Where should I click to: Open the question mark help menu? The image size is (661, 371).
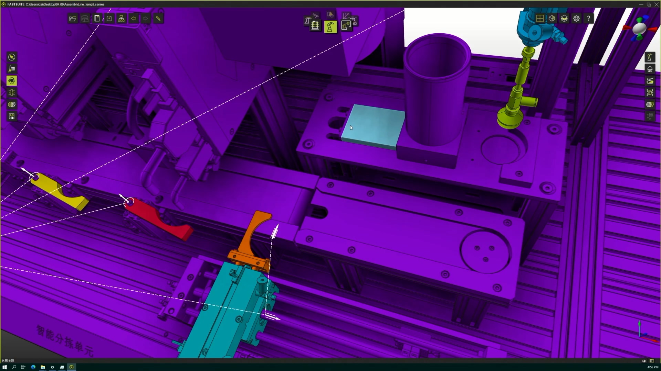coord(589,19)
